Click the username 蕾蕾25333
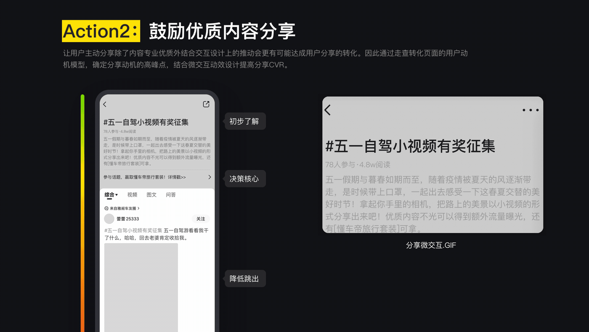 (x=128, y=219)
